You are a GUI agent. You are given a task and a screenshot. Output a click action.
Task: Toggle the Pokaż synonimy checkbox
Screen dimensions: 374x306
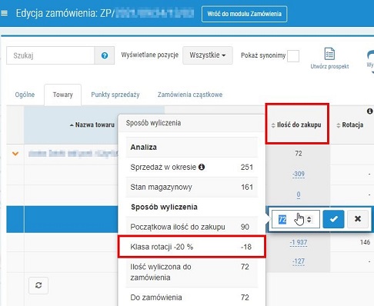pyautogui.click(x=293, y=56)
